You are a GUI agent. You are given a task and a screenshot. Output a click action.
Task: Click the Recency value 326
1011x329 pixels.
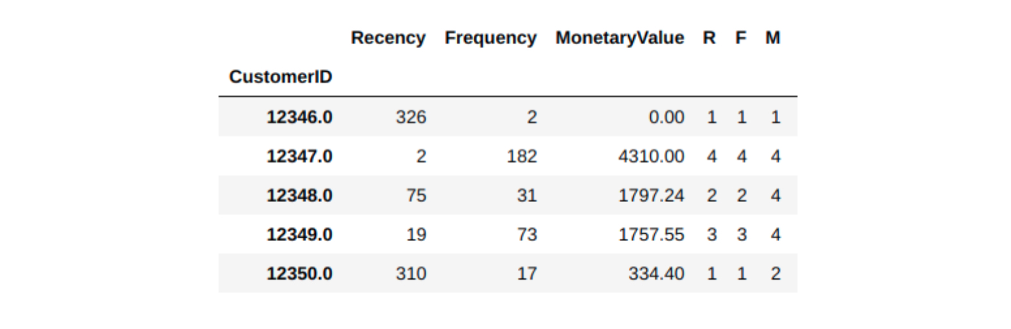[x=411, y=117]
